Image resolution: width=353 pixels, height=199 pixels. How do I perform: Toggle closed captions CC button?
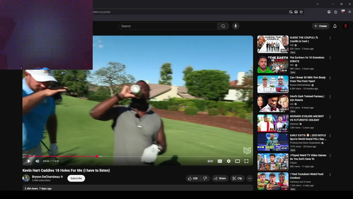(220, 161)
